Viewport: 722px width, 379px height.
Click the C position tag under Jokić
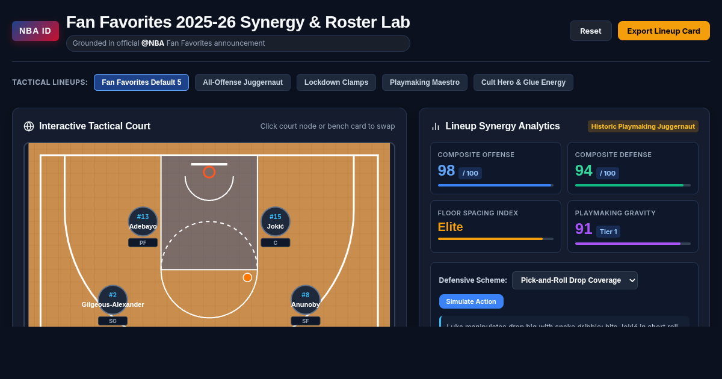pos(276,242)
